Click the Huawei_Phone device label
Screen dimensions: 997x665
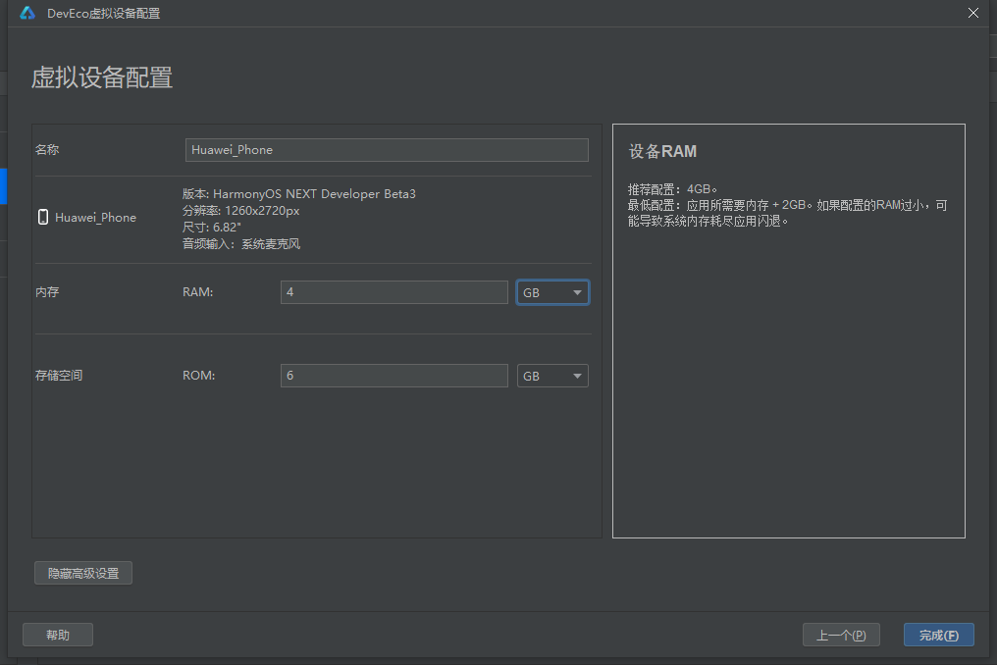tap(95, 218)
